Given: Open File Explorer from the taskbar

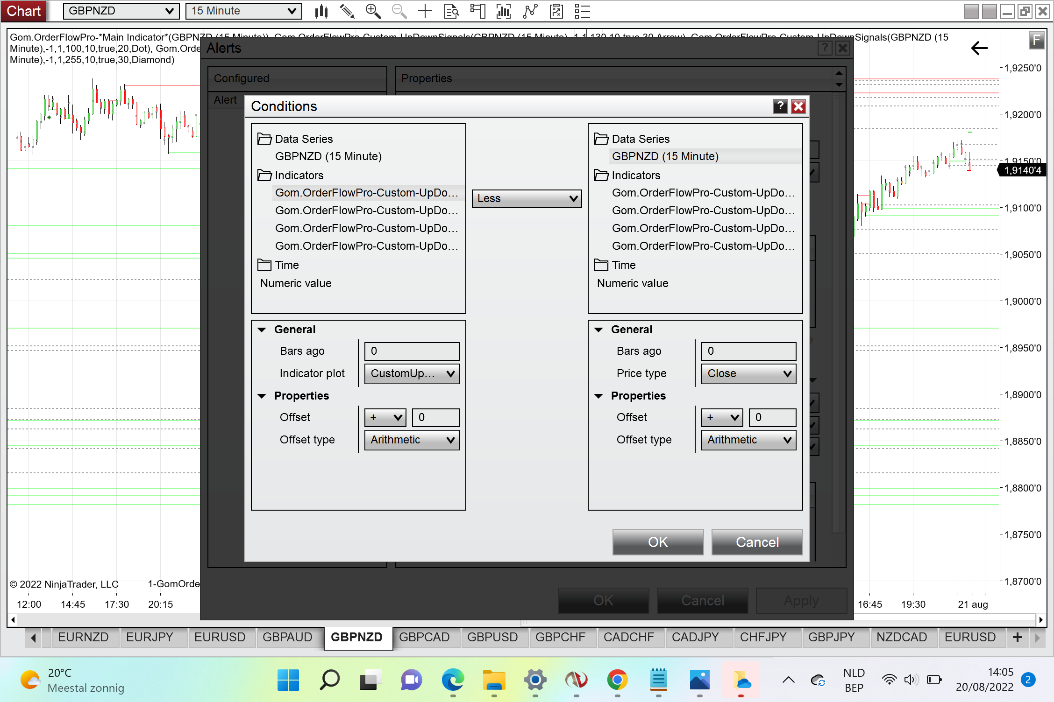Looking at the screenshot, I should pyautogui.click(x=494, y=680).
